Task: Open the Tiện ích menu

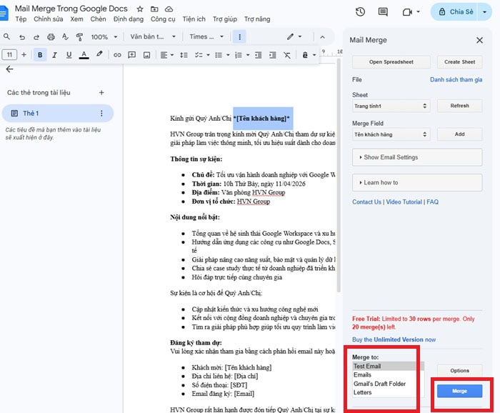Action: (194, 19)
